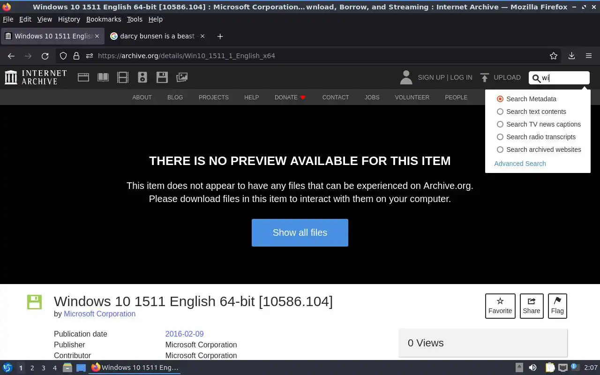Screen dimensions: 600x375
Task: Open the Texts book icon
Action: tap(103, 77)
